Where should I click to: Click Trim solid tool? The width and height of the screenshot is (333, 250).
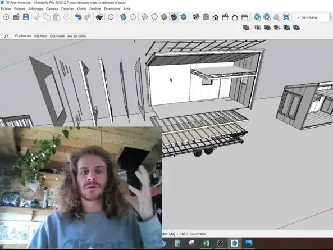click(x=287, y=28)
